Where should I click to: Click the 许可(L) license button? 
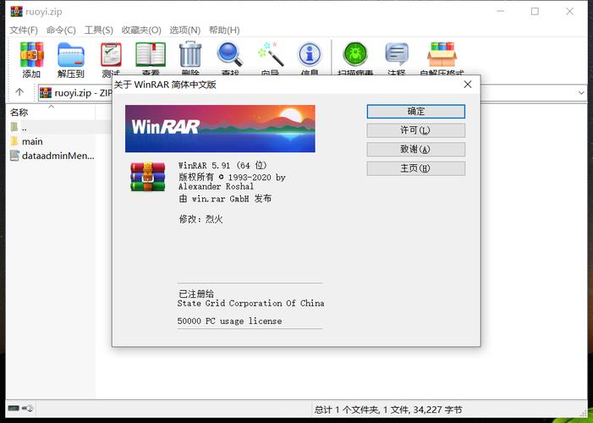pos(415,130)
